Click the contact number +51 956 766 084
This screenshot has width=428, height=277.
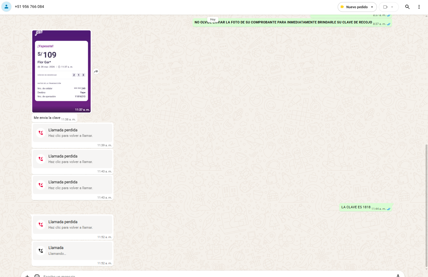coord(30,7)
